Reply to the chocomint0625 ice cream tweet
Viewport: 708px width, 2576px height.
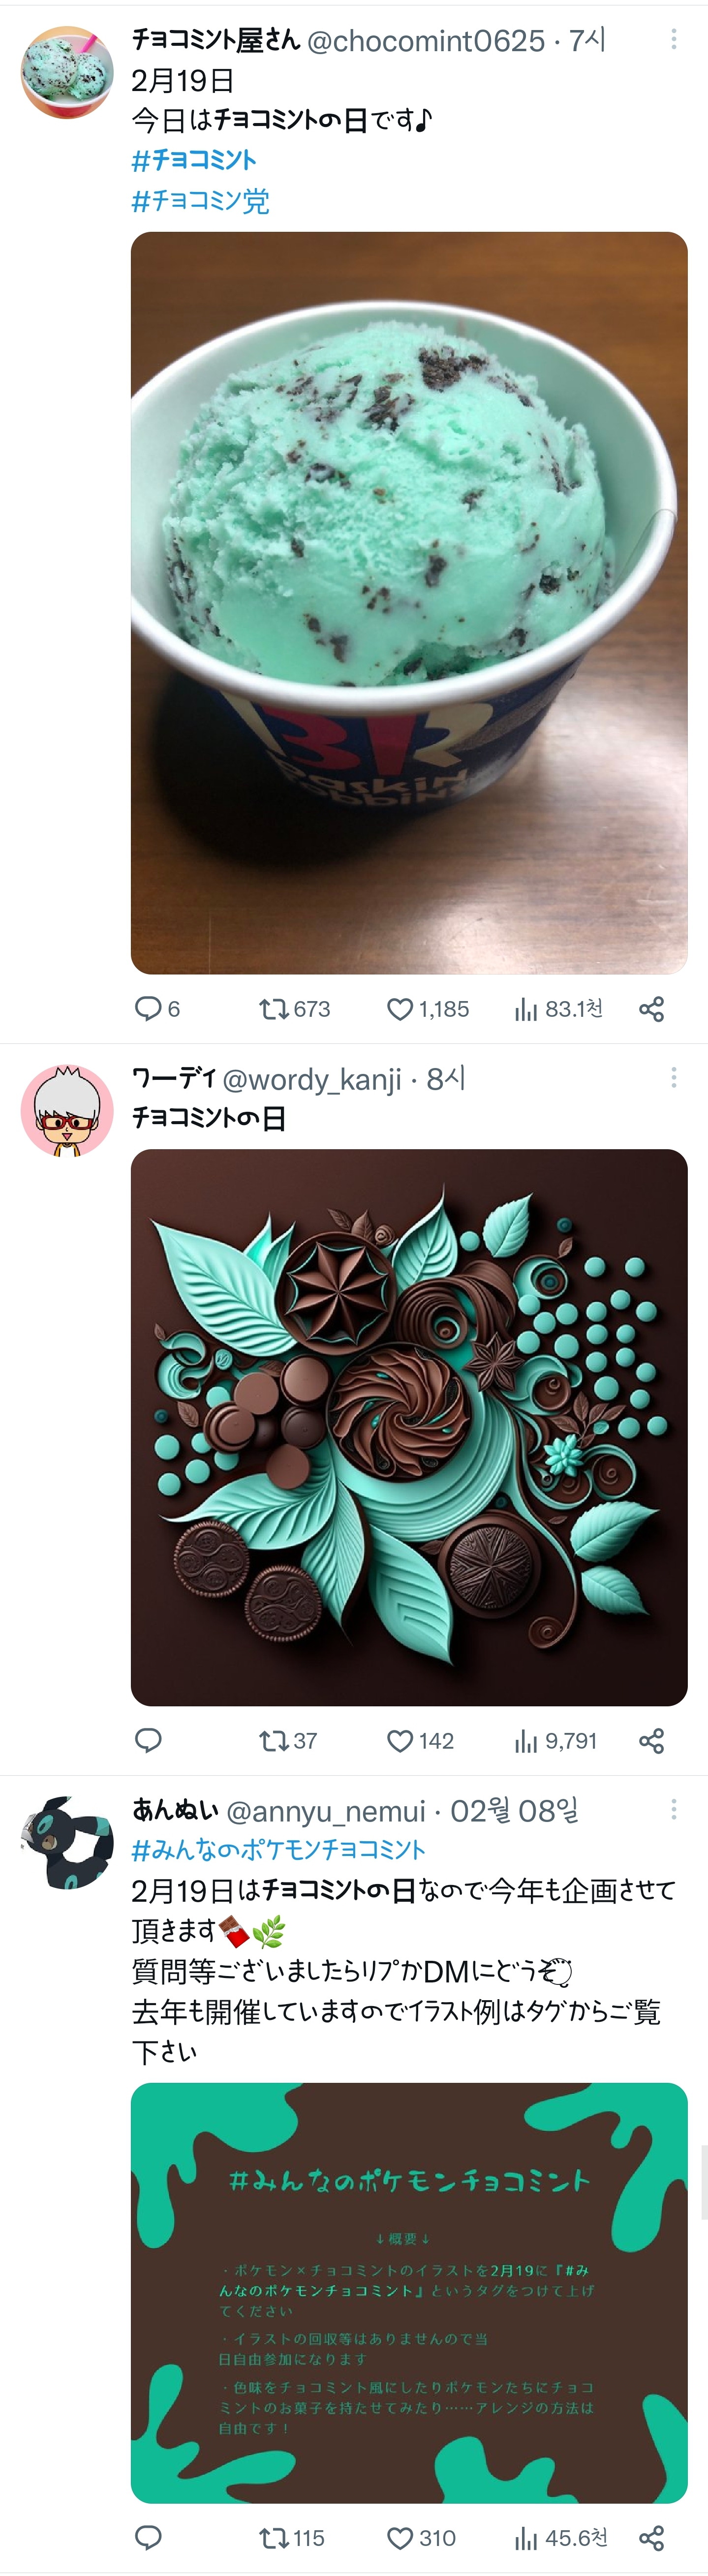point(148,1008)
